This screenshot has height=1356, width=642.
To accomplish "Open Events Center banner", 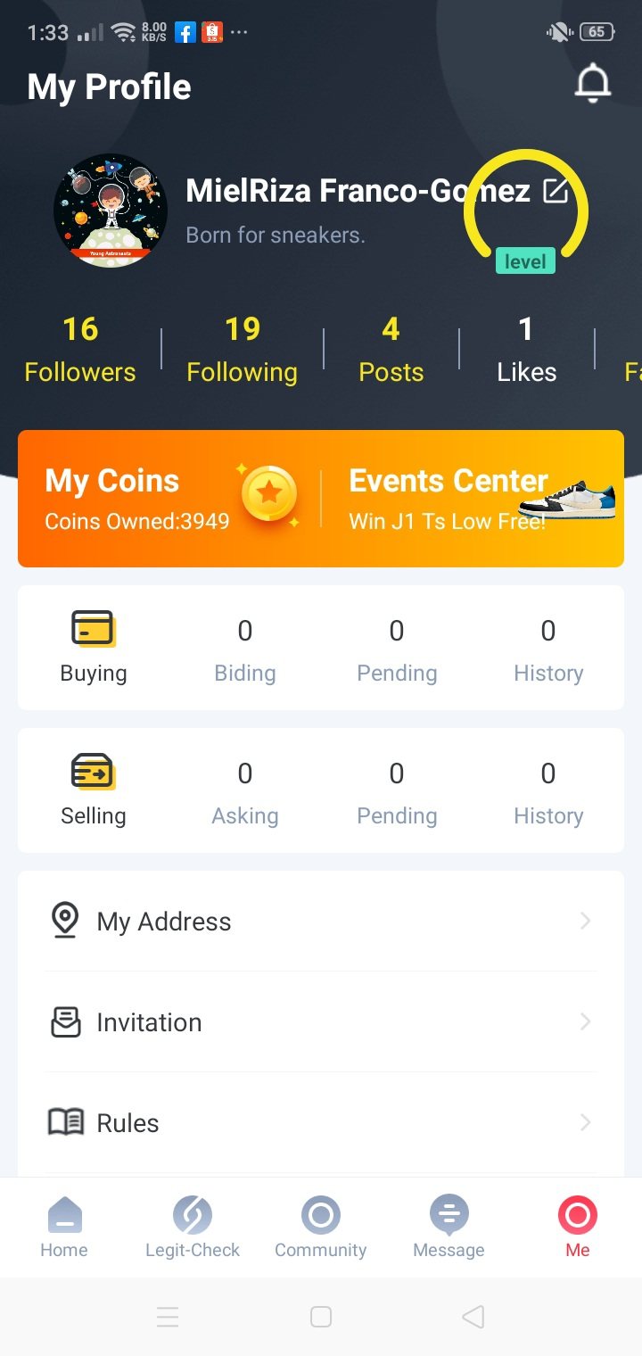I will click(x=473, y=498).
